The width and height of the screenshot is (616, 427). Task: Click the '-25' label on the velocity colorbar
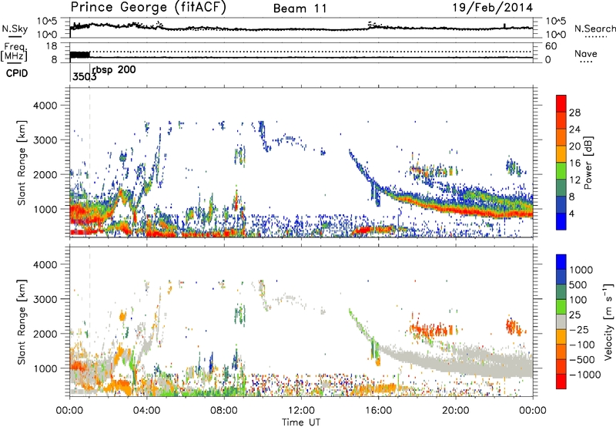point(578,329)
